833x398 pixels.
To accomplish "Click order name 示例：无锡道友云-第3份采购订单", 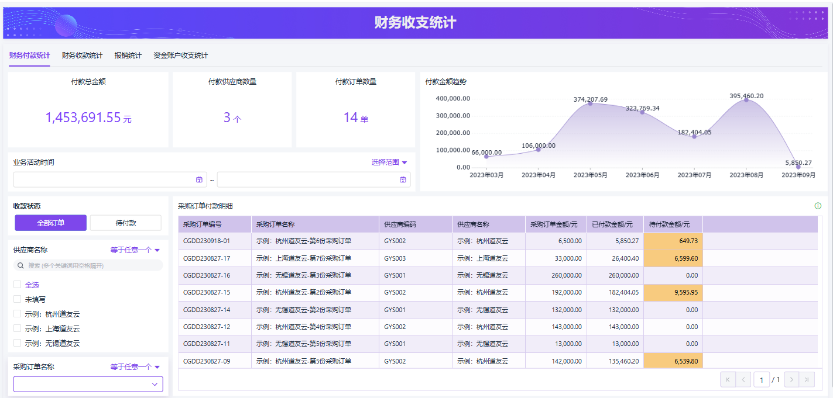I will click(x=304, y=275).
